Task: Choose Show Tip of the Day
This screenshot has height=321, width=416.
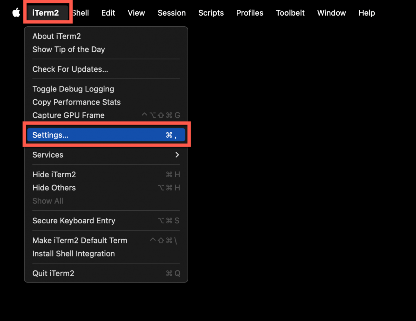Action: coord(106,50)
